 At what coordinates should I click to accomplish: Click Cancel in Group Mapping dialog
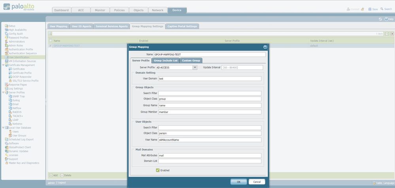(x=257, y=182)
